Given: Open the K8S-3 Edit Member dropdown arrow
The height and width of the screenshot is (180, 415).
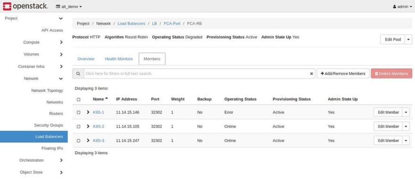Looking at the screenshot, I should click(406, 140).
